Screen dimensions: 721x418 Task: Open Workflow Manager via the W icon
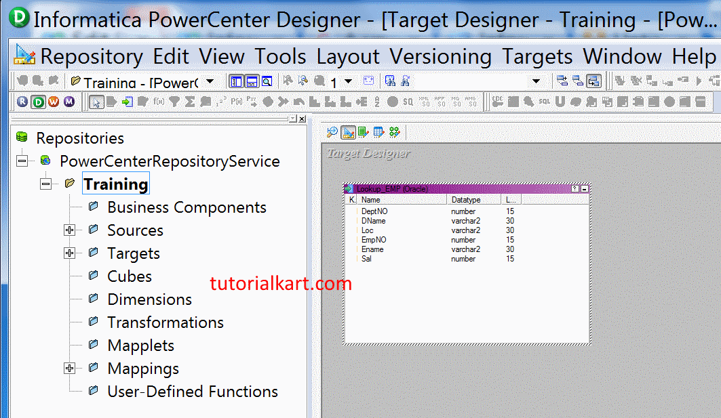tap(54, 102)
